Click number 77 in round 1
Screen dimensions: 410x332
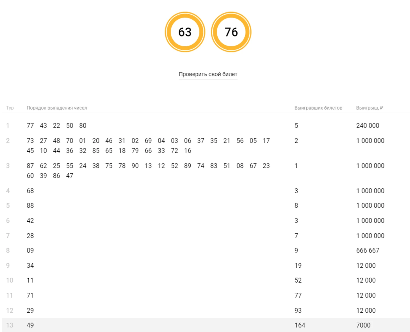(30, 126)
